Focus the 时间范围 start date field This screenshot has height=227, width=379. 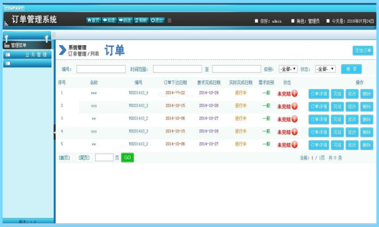(x=177, y=69)
